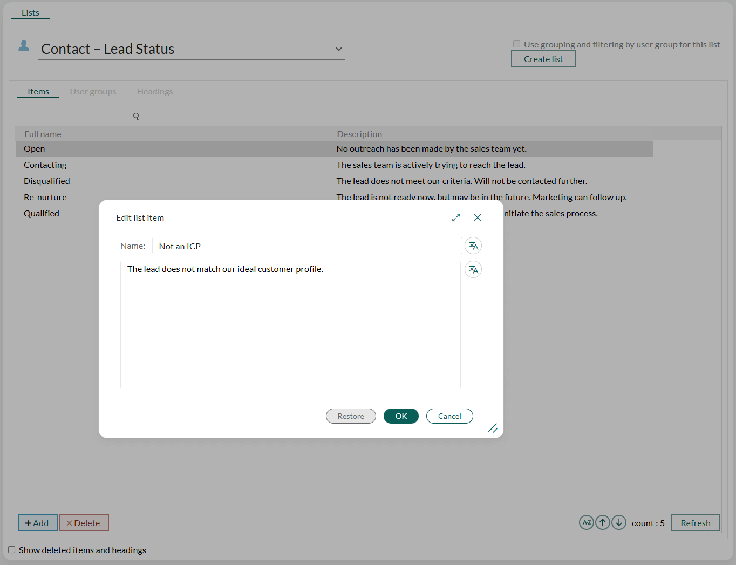Click the plus icon on the Add button
The width and height of the screenshot is (736, 565).
pyautogui.click(x=29, y=522)
